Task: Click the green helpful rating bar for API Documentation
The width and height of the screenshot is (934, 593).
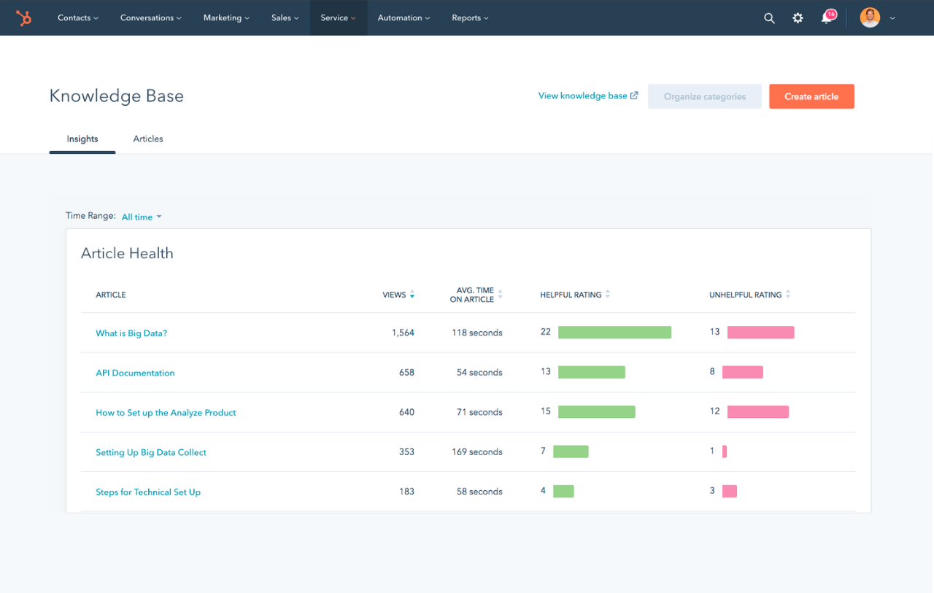Action: [591, 372]
